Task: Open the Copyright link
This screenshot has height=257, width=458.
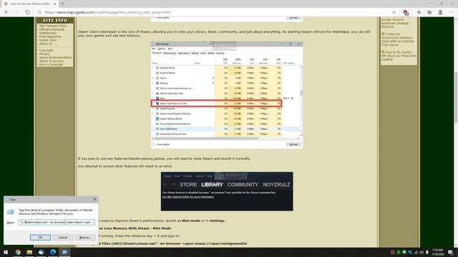Action: click(46, 50)
